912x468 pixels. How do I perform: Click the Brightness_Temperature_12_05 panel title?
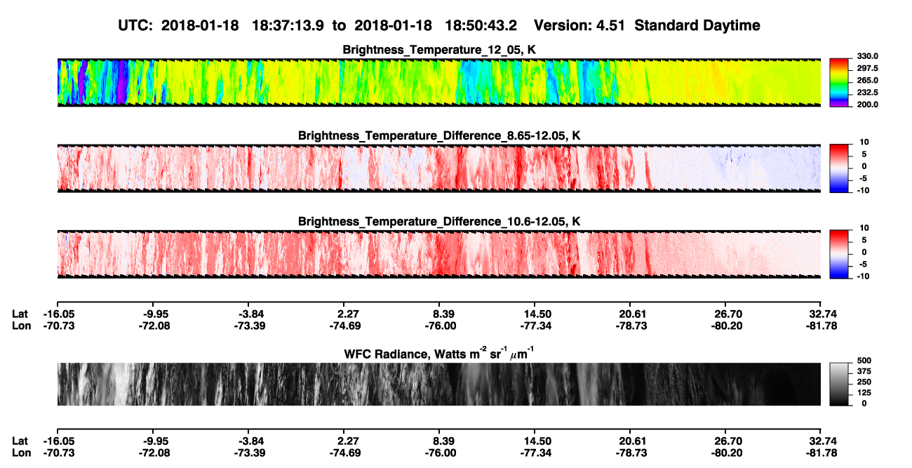click(439, 51)
